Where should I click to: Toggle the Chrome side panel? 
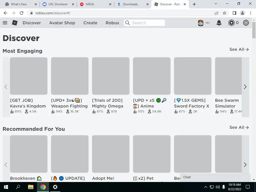click(234, 13)
